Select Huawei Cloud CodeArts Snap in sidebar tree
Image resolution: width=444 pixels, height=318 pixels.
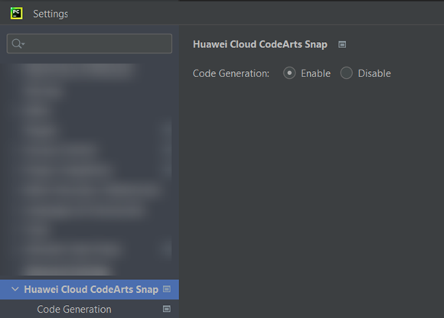(90, 290)
